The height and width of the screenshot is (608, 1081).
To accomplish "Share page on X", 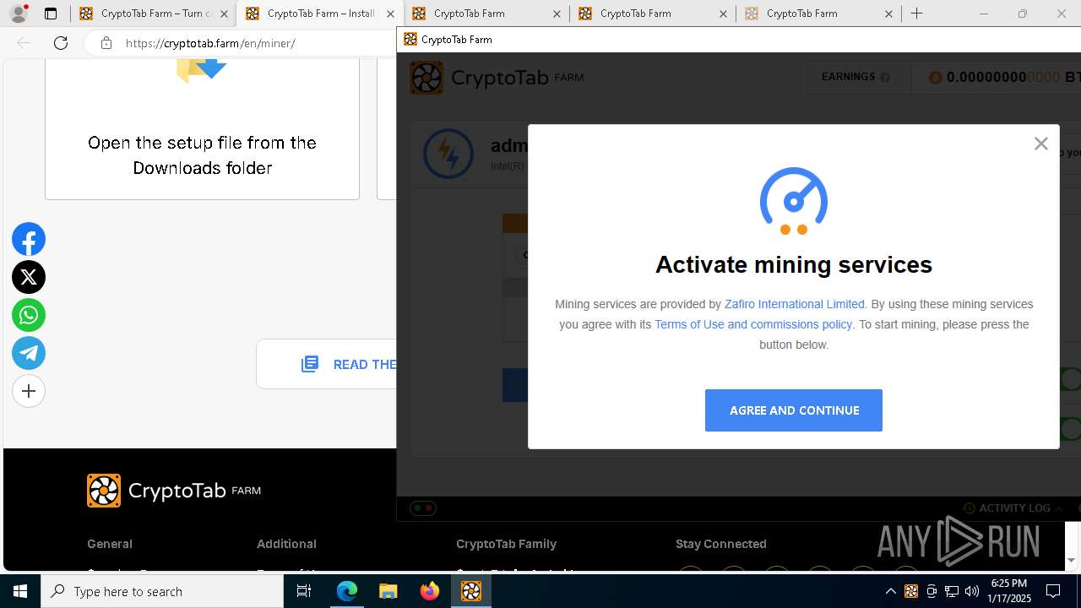I will 29,277.
